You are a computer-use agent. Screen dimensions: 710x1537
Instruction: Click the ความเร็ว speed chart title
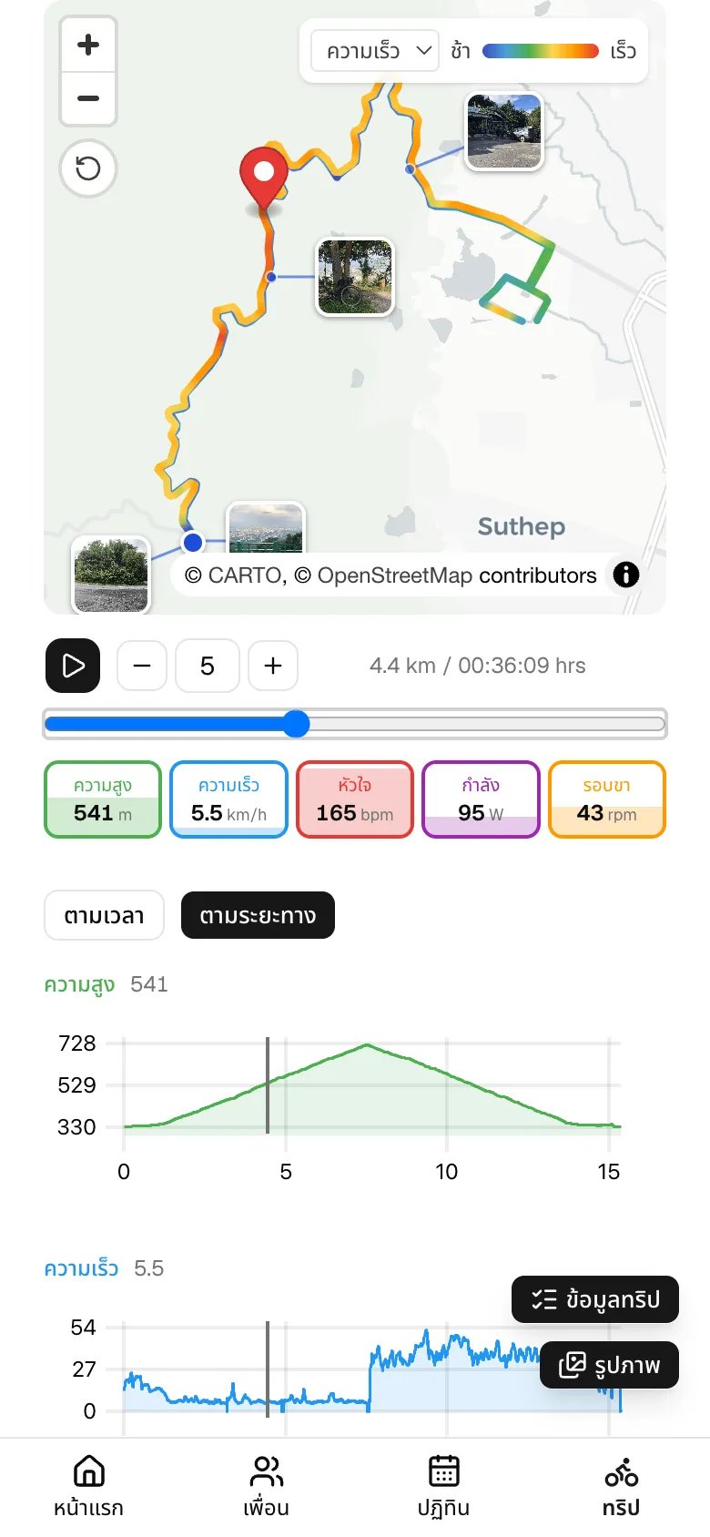pos(81,1268)
